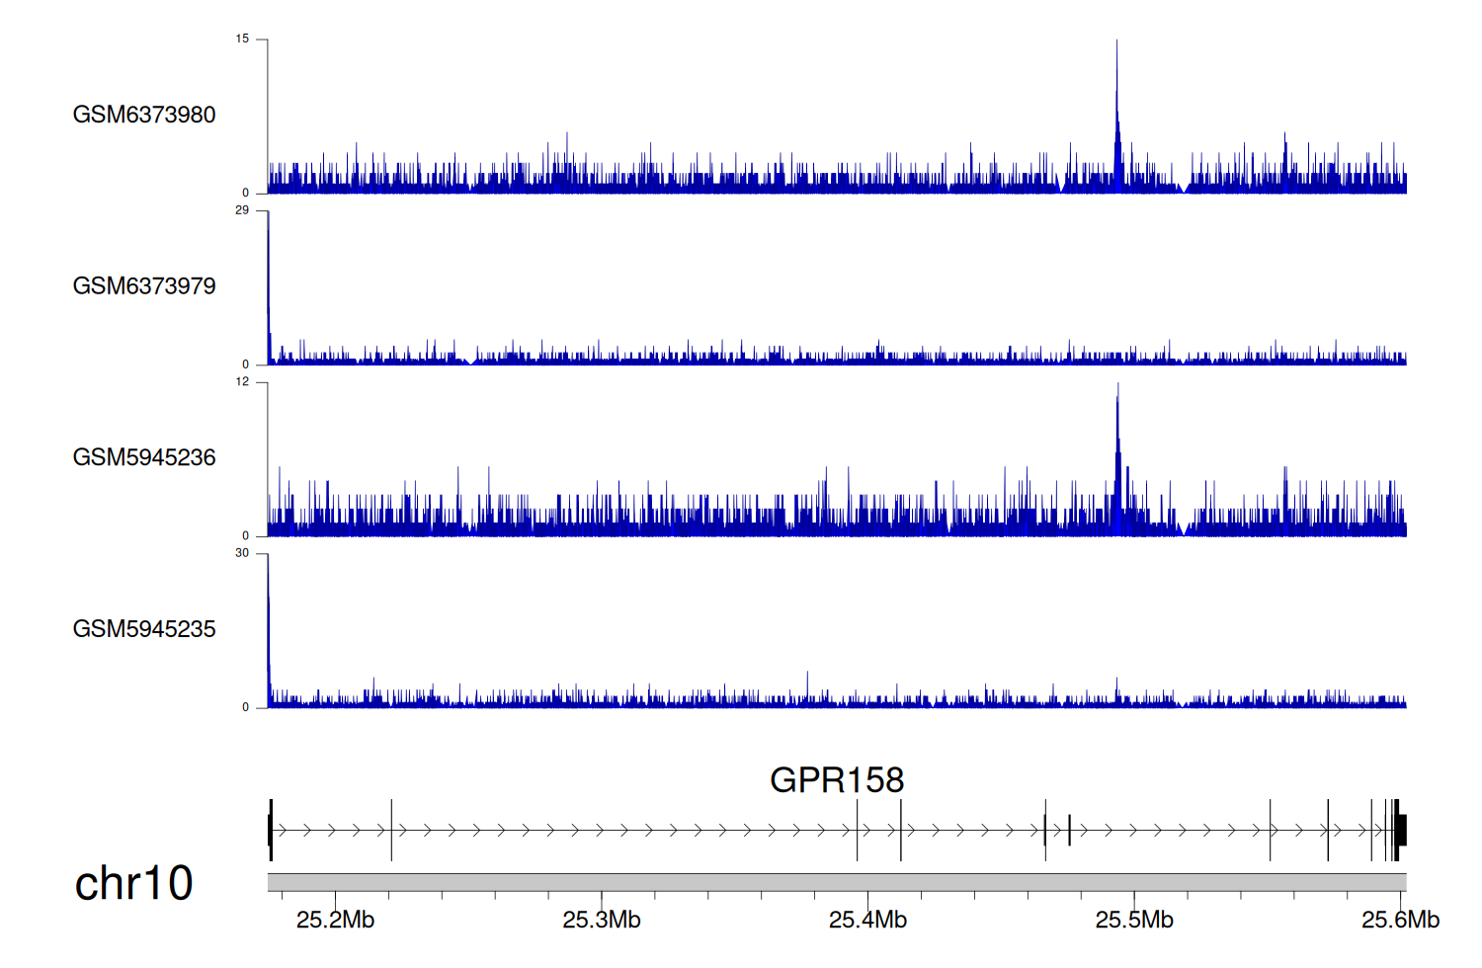This screenshot has height=968, width=1482.
Task: Click the 25.4Mb axis tick label
Action: tap(867, 920)
